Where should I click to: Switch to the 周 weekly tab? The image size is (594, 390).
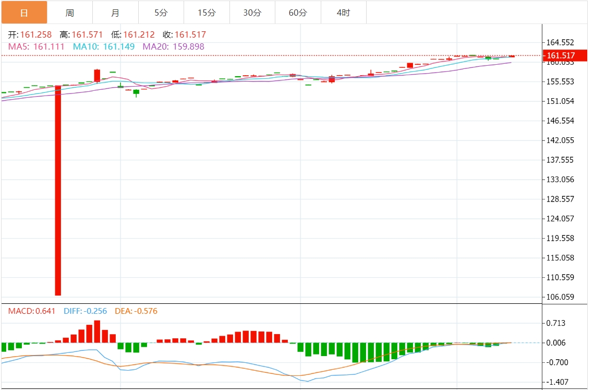[x=70, y=13]
